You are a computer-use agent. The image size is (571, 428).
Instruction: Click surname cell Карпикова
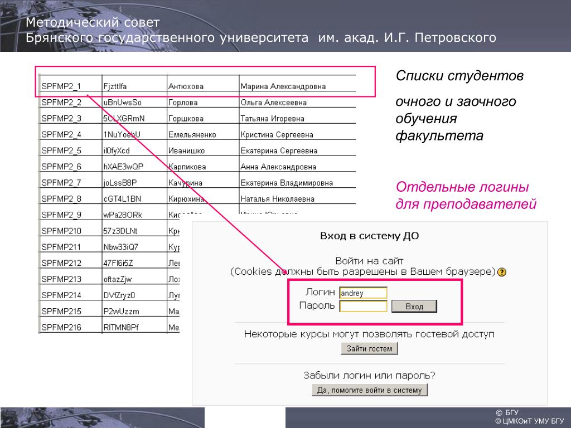pyautogui.click(x=203, y=164)
